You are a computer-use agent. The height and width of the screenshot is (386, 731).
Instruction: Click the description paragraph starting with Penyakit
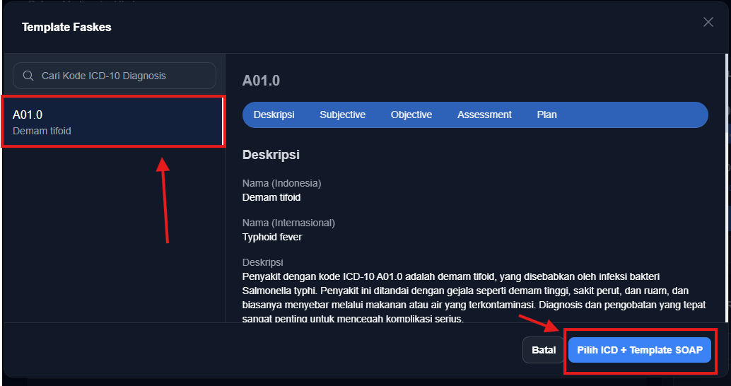[x=474, y=298]
